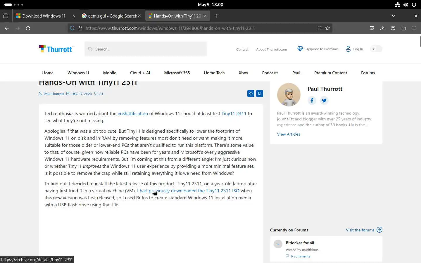The image size is (421, 263).
Task: Open the Home Tech nav menu
Action: pos(214,73)
